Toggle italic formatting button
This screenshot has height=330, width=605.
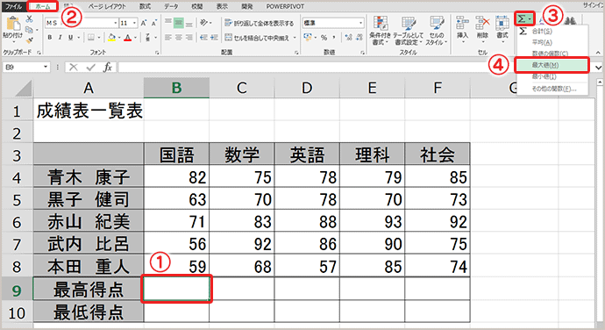pyautogui.click(x=60, y=38)
